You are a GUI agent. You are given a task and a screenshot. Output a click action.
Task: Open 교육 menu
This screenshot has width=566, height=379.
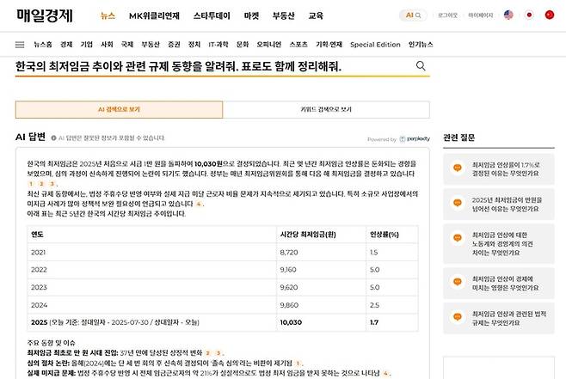[x=316, y=15]
